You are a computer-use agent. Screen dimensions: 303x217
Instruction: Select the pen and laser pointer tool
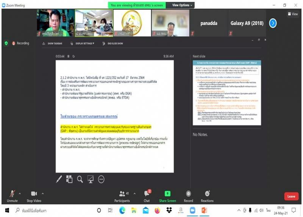(x=59, y=179)
